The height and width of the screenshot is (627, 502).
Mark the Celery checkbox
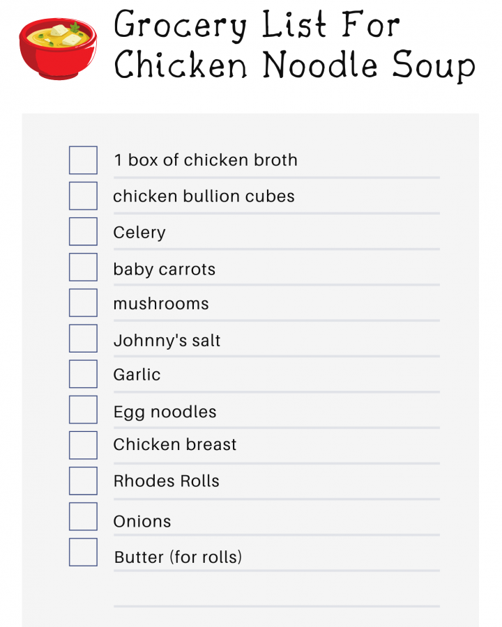(x=83, y=231)
